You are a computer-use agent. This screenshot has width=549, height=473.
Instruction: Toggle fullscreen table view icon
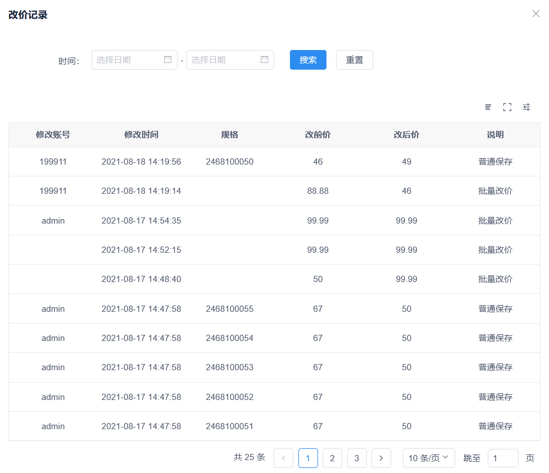tap(507, 107)
